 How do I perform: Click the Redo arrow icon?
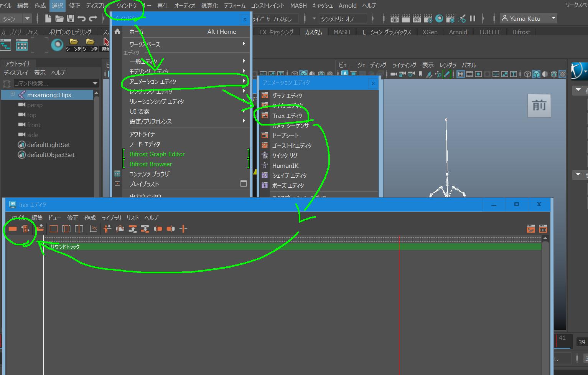click(93, 18)
